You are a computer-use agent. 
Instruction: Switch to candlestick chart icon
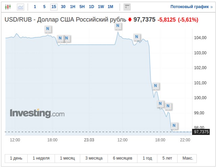[x=8, y=7]
